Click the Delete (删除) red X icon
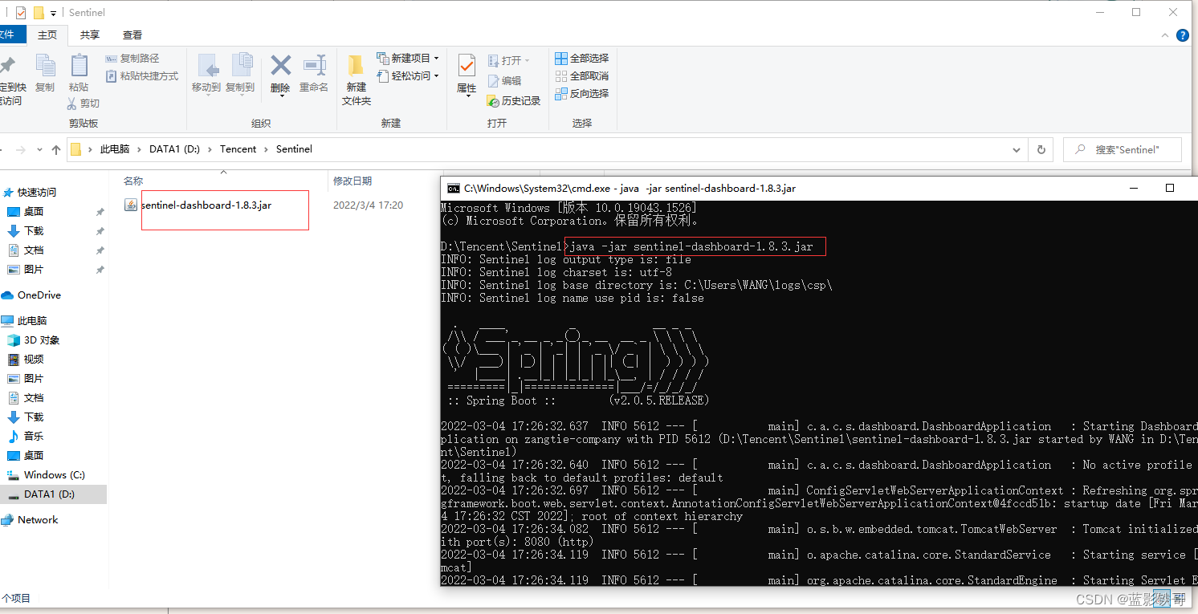 coord(280,65)
